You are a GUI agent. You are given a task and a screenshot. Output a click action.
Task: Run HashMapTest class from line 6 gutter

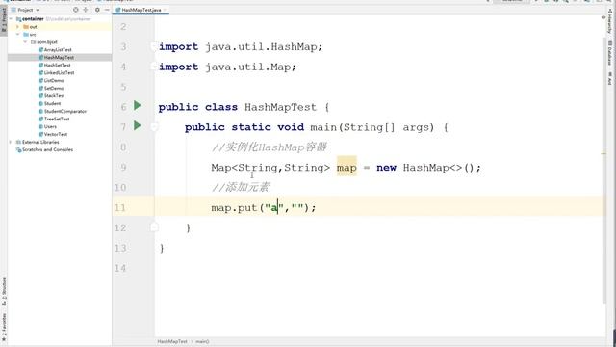click(137, 105)
